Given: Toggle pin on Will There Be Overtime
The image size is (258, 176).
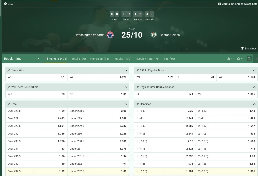Looking at the screenshot, I should point(9,87).
